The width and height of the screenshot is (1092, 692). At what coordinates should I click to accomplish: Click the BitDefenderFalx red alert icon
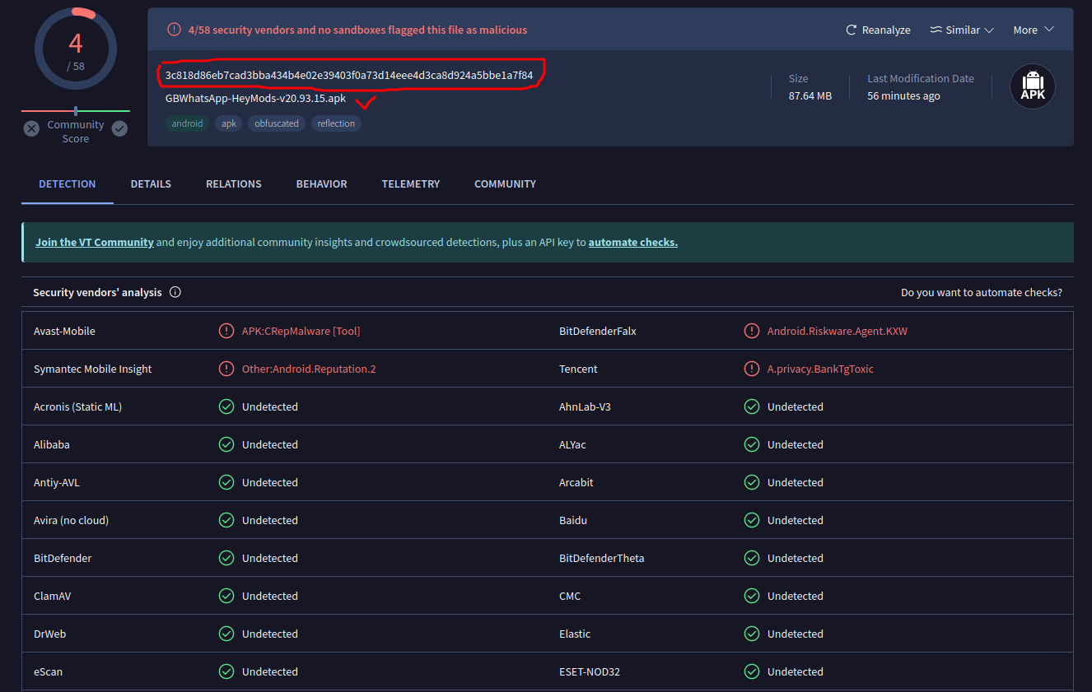click(x=752, y=331)
